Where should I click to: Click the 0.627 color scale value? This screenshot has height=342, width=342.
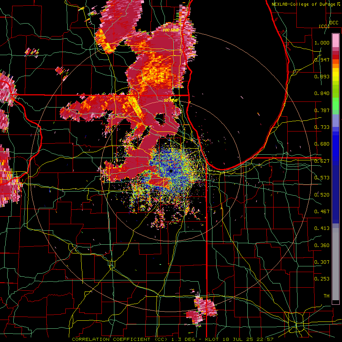coord(322,161)
